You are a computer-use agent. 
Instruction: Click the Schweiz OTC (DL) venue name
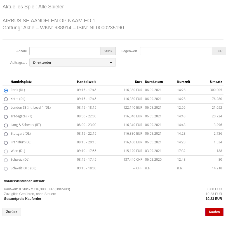pyautogui.click(x=23, y=168)
